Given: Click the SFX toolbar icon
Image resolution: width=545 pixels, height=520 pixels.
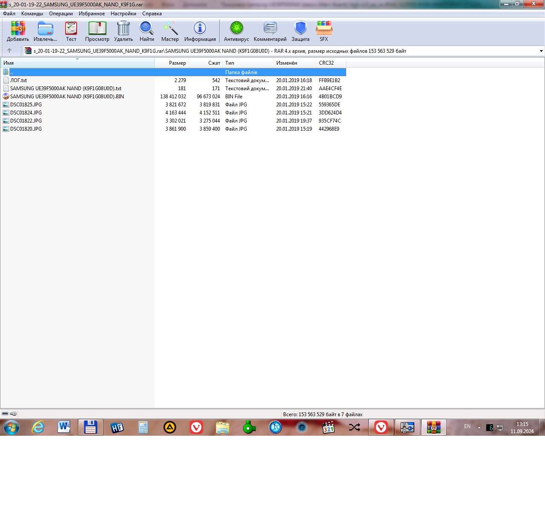Looking at the screenshot, I should (x=324, y=31).
